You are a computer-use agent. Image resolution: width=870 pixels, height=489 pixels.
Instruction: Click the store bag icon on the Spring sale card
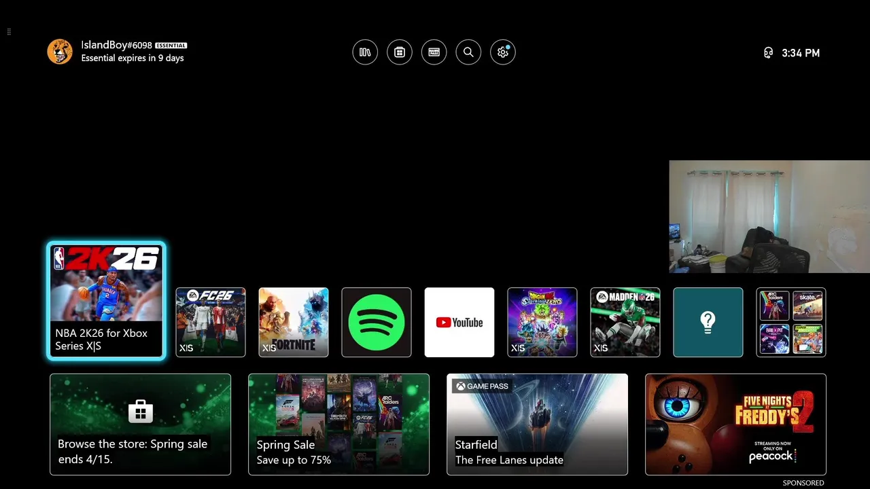click(x=140, y=412)
